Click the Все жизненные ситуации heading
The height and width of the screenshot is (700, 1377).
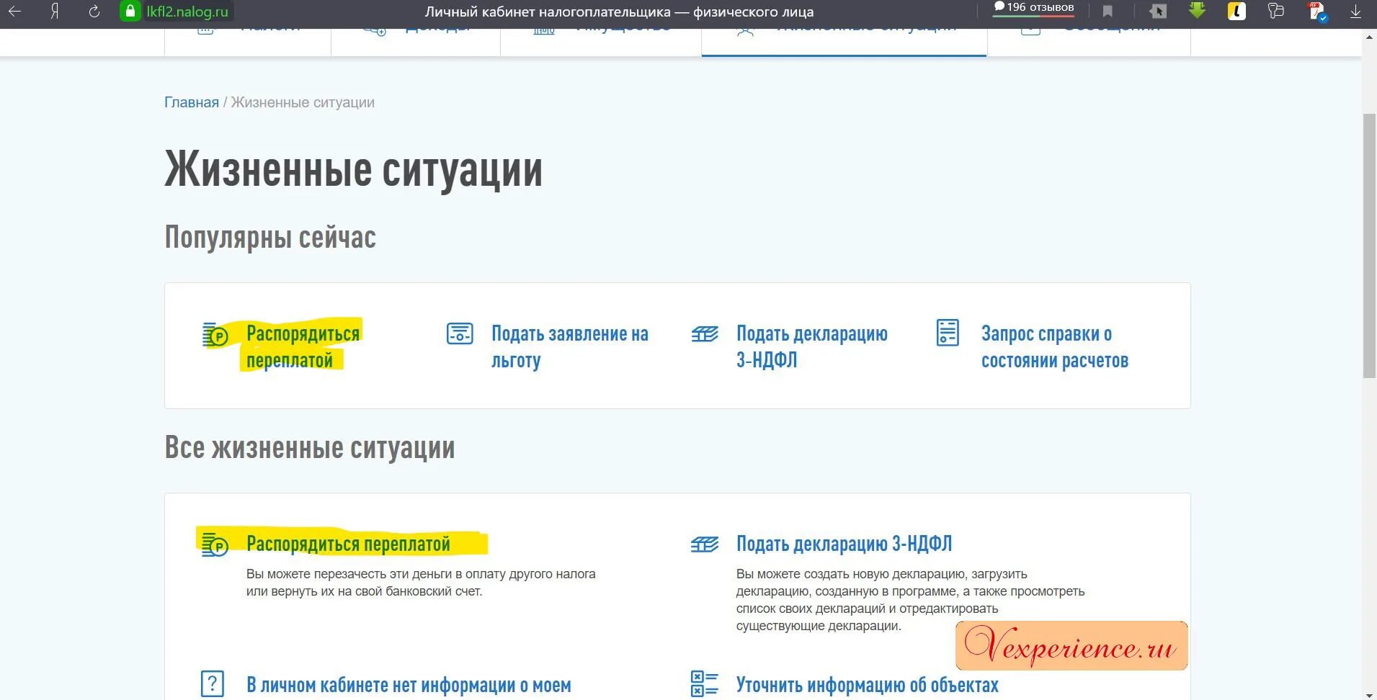click(310, 448)
